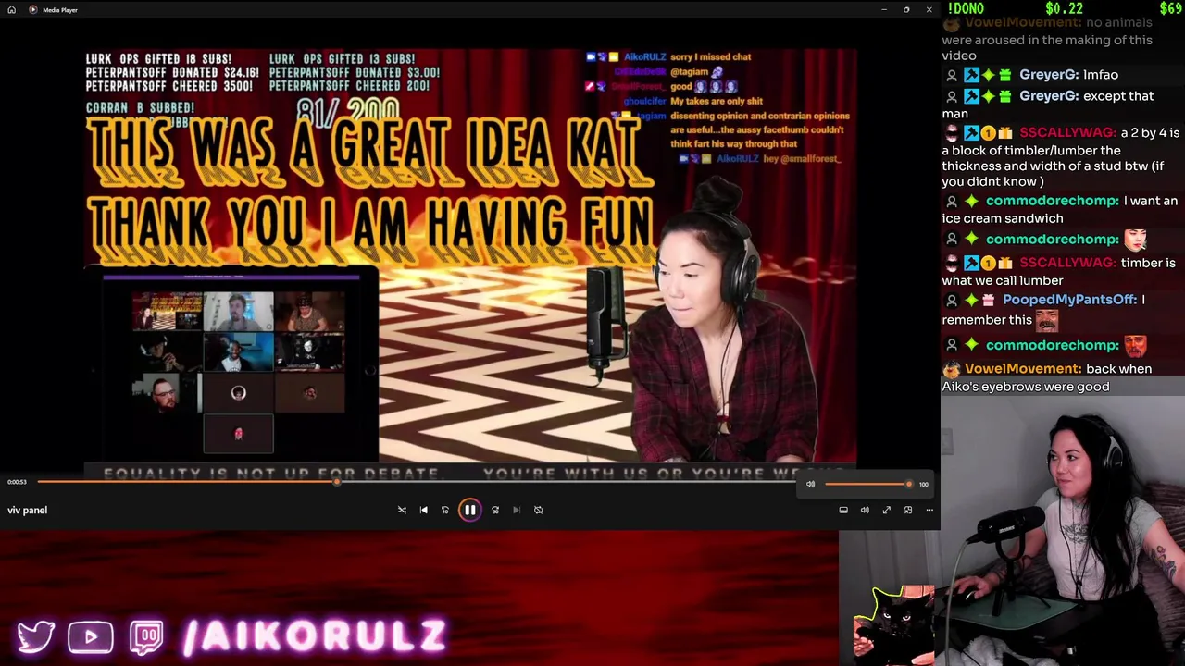Go to previous track
The image size is (1185, 666).
click(x=424, y=510)
